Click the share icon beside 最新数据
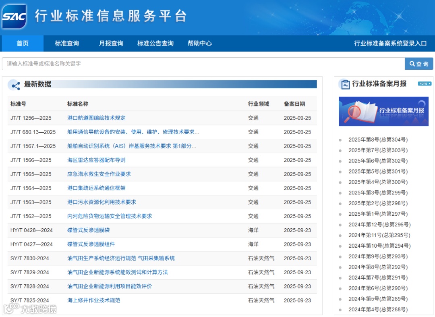The image size is (435, 317). [x=14, y=85]
